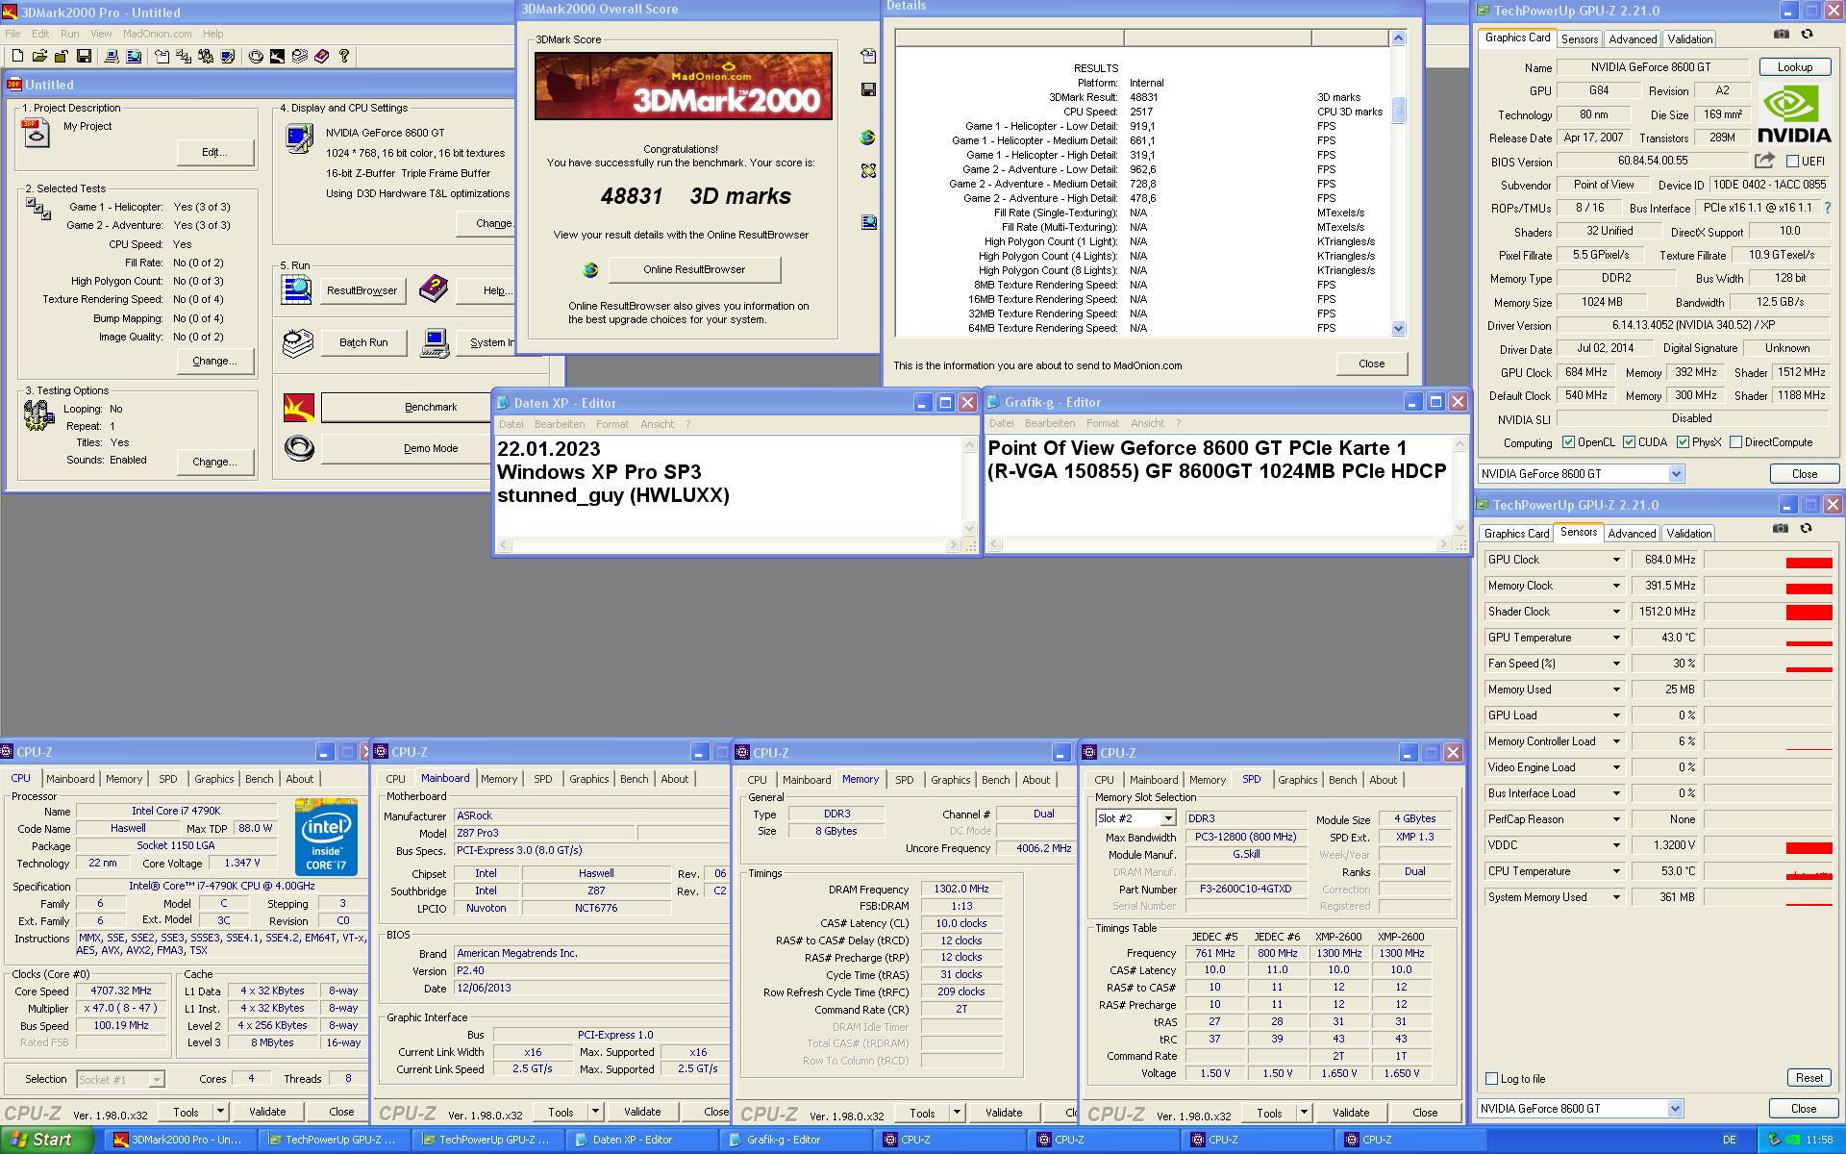Switch to Validation tab in GPU-Z Sensors window
Viewport: 1846px width, 1154px height.
coord(1689,534)
